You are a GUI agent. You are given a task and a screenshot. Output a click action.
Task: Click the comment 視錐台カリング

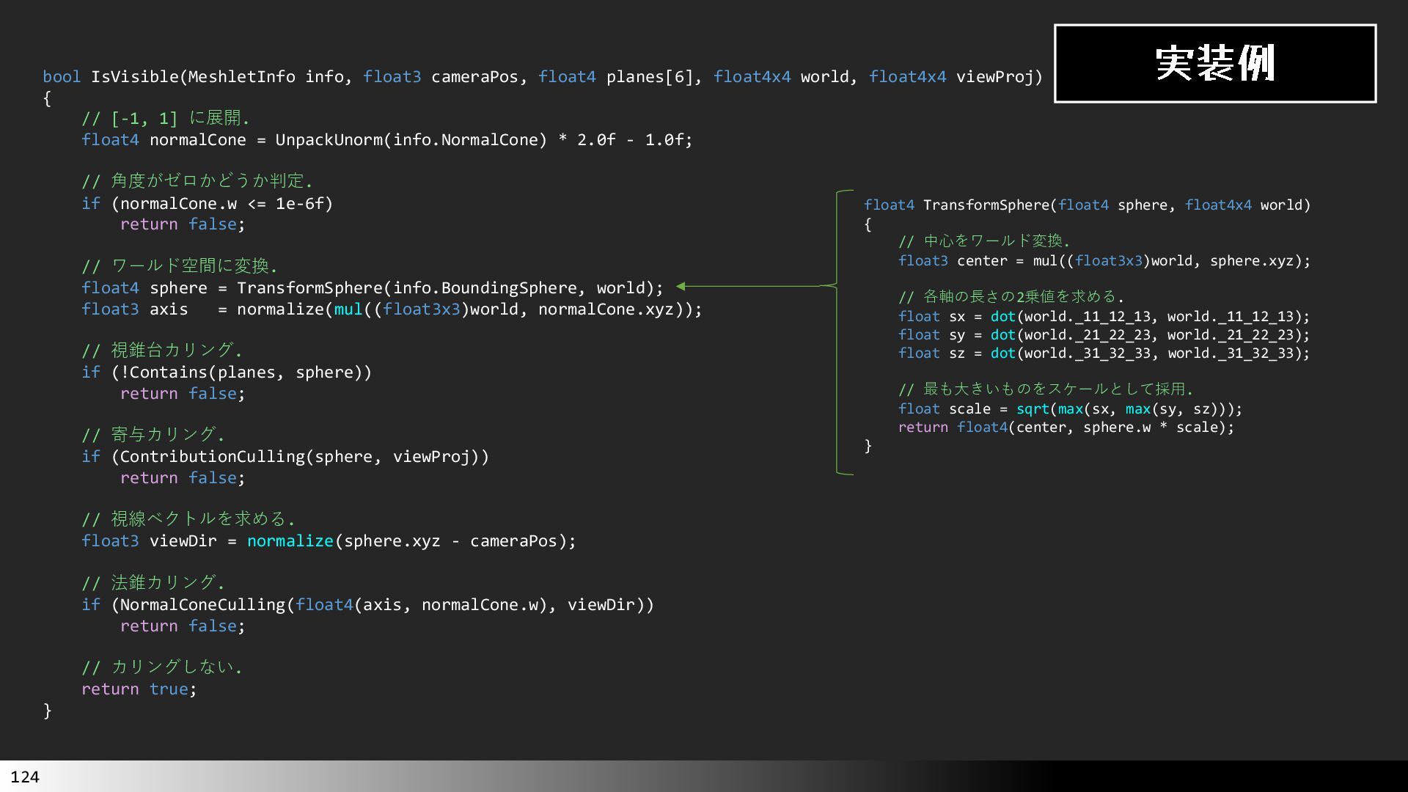162,350
